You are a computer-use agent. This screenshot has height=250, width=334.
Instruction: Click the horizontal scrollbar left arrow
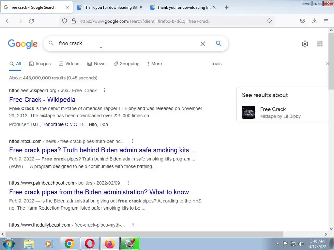pos(3,234)
